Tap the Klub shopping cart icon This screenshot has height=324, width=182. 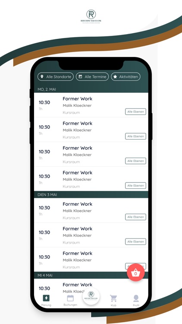pyautogui.click(x=113, y=298)
